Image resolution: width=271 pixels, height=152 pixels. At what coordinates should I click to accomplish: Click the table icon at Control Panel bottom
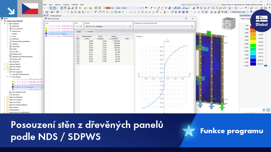pyautogui.click(x=264, y=110)
